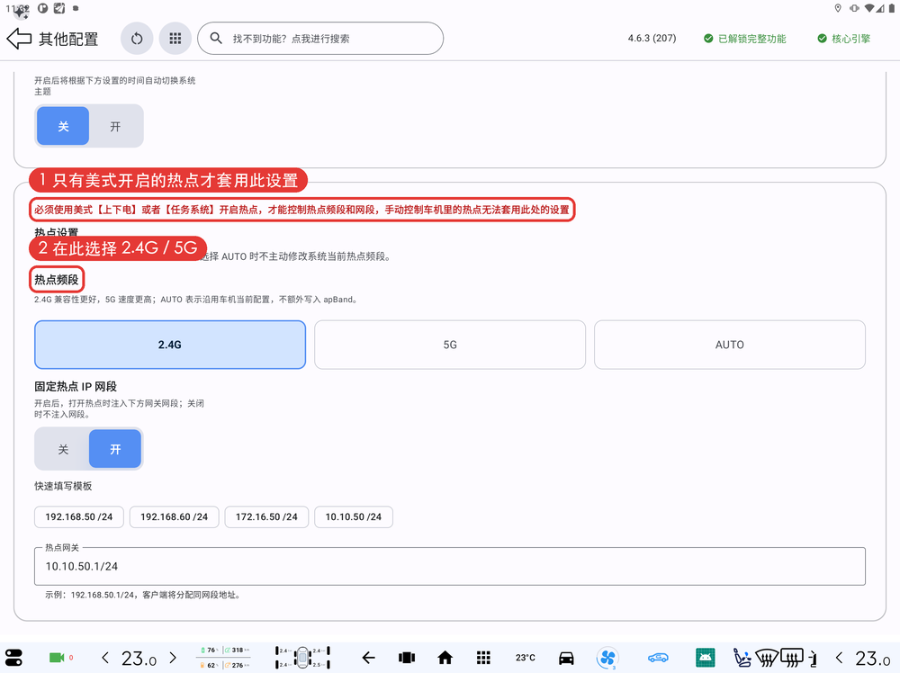Viewport: 900px width, 673px height.
Task: Open the tire pressure car widget
Action: coord(302,658)
